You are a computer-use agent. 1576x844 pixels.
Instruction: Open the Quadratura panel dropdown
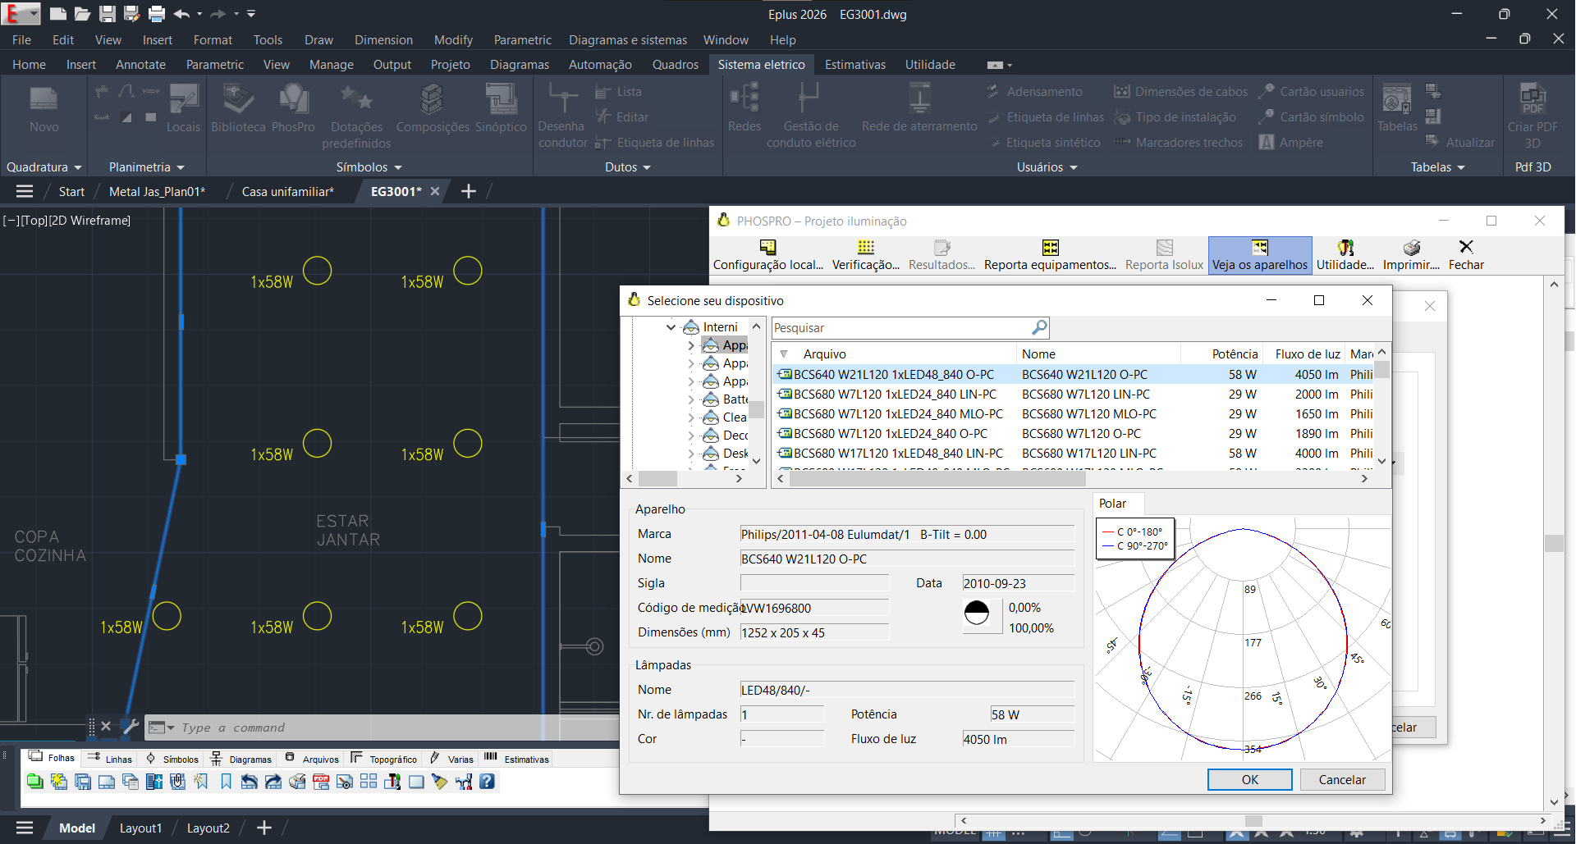44,167
